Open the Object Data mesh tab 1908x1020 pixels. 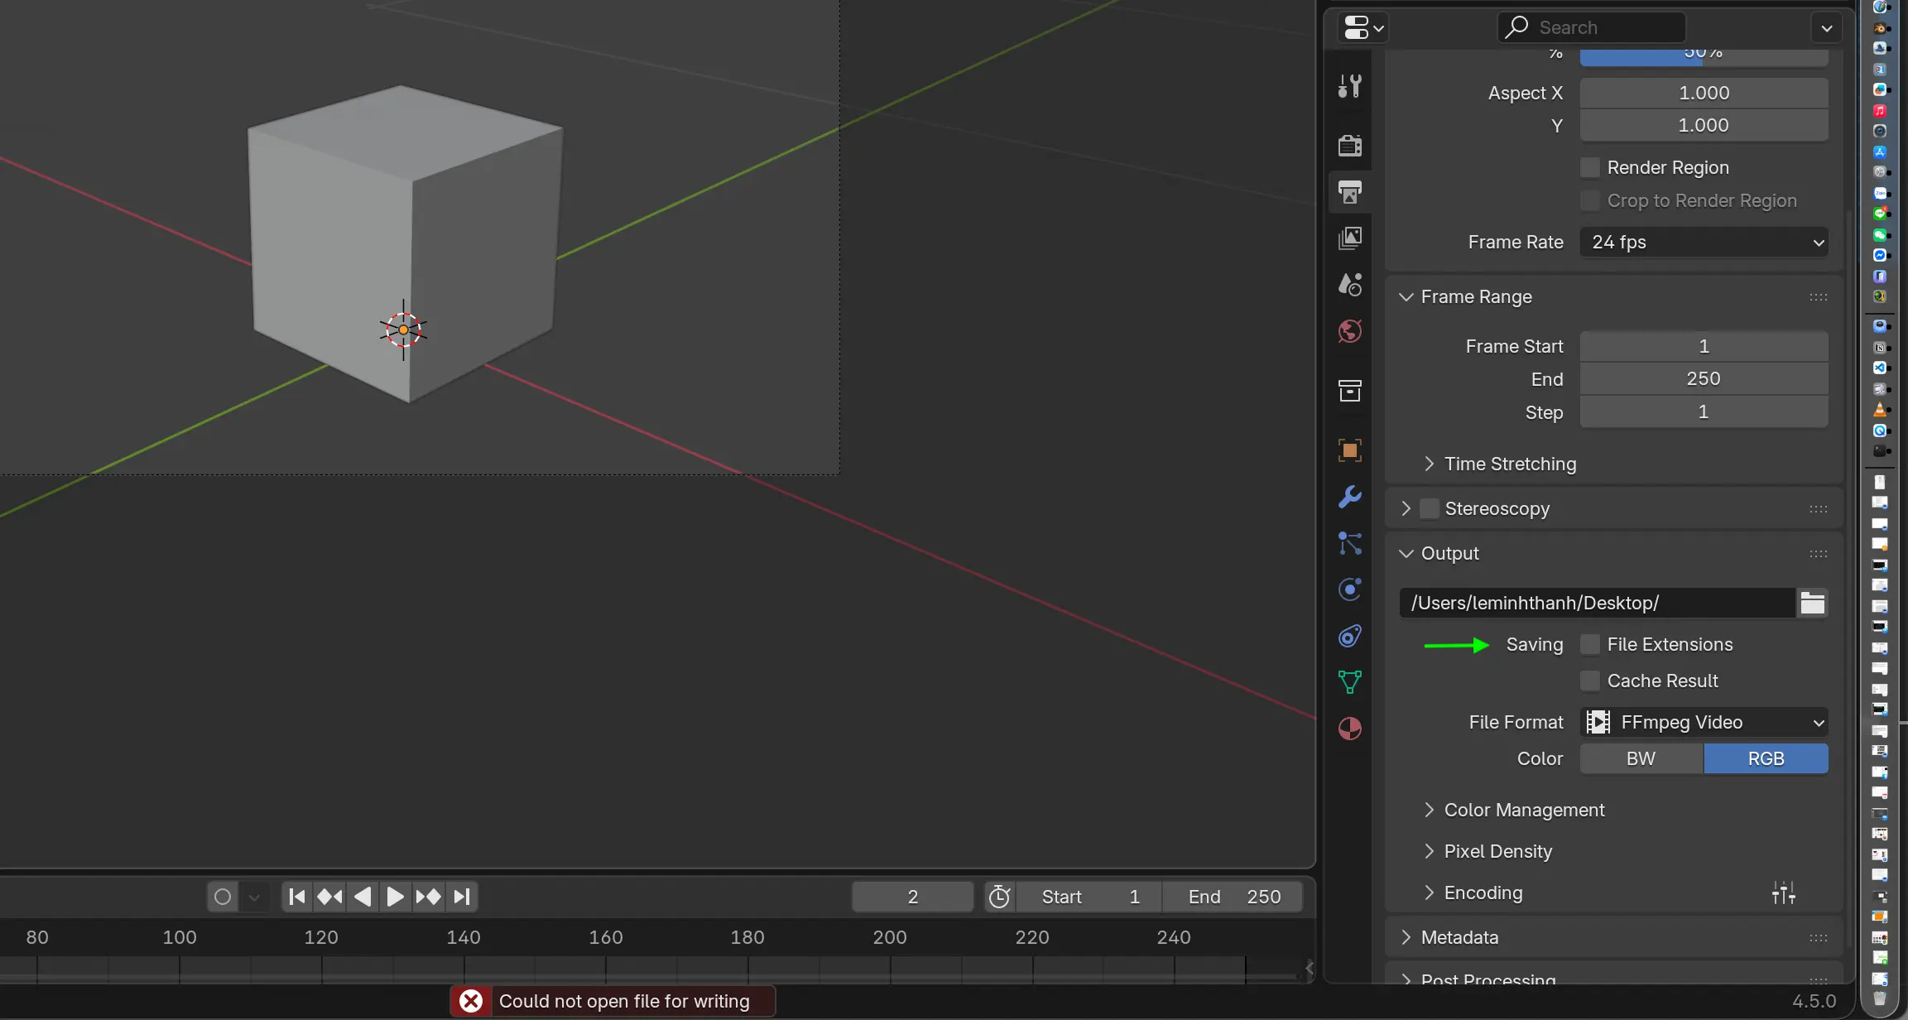[1350, 682]
